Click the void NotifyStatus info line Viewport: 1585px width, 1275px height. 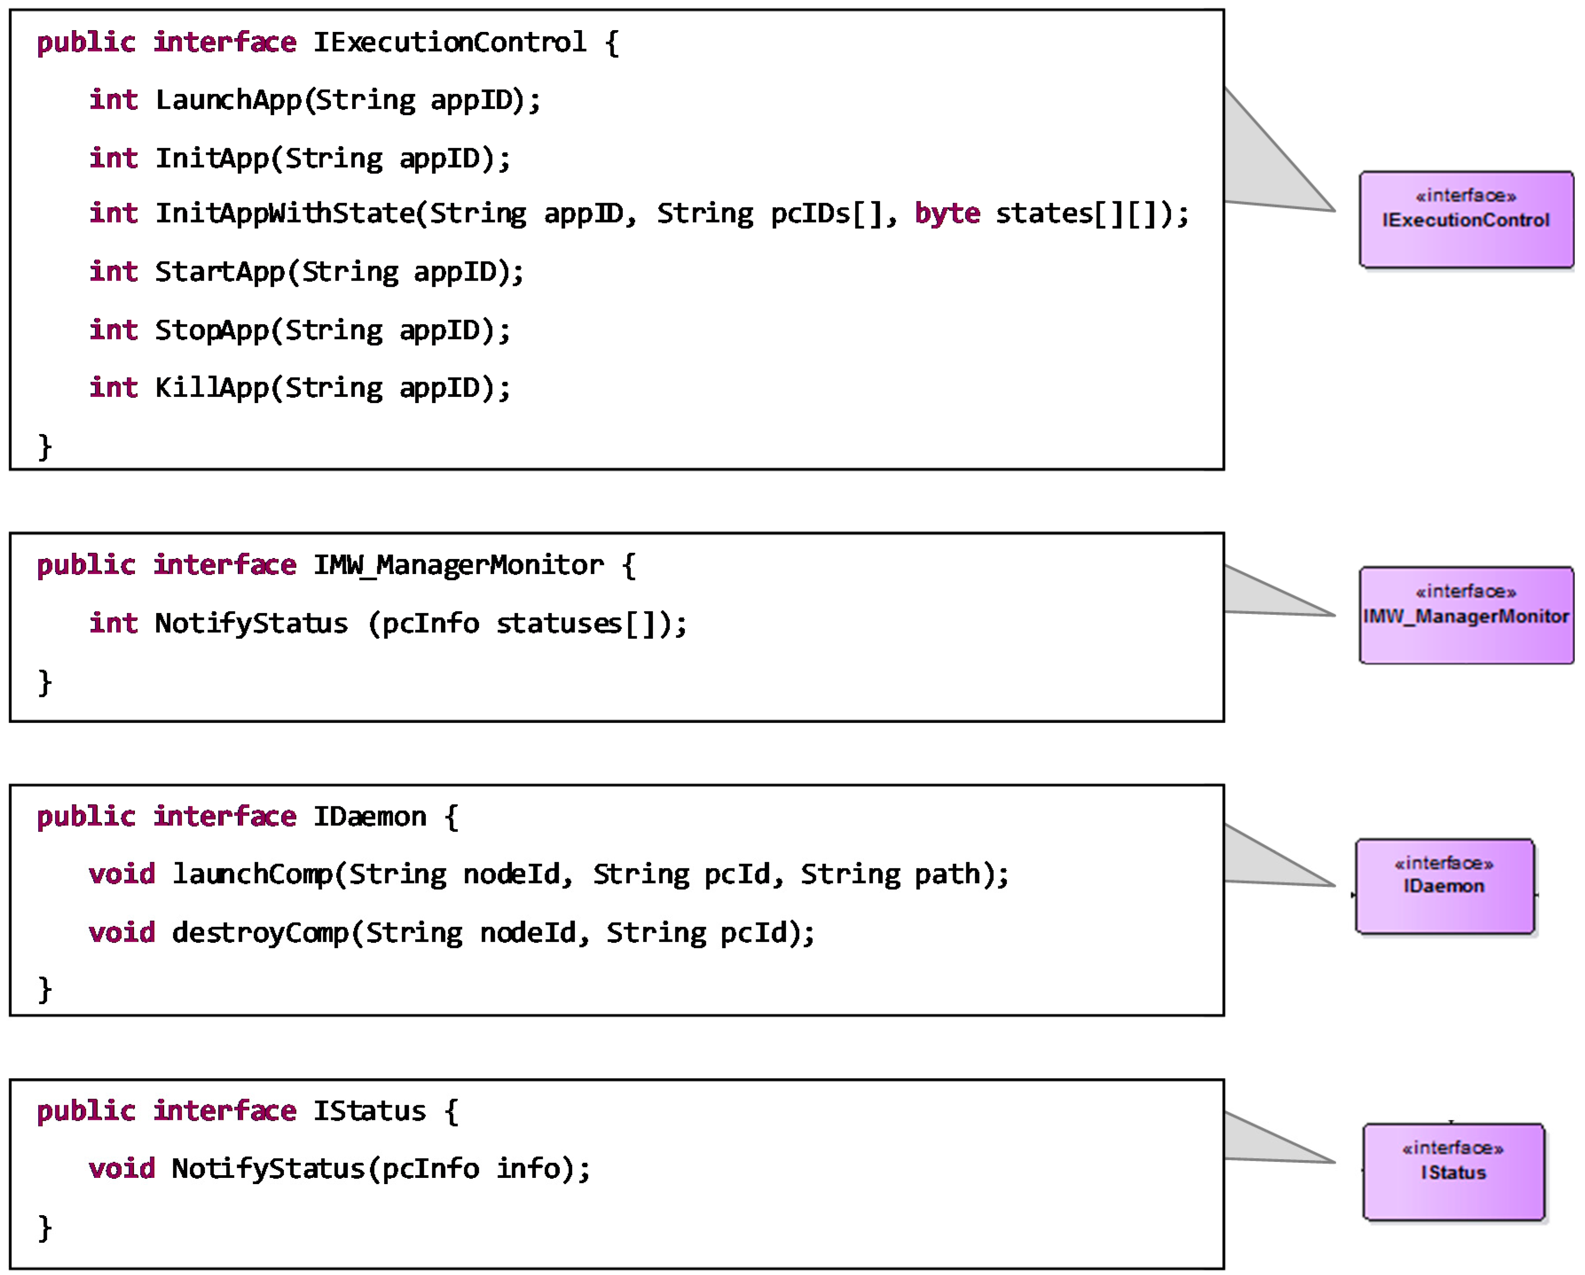[339, 1169]
